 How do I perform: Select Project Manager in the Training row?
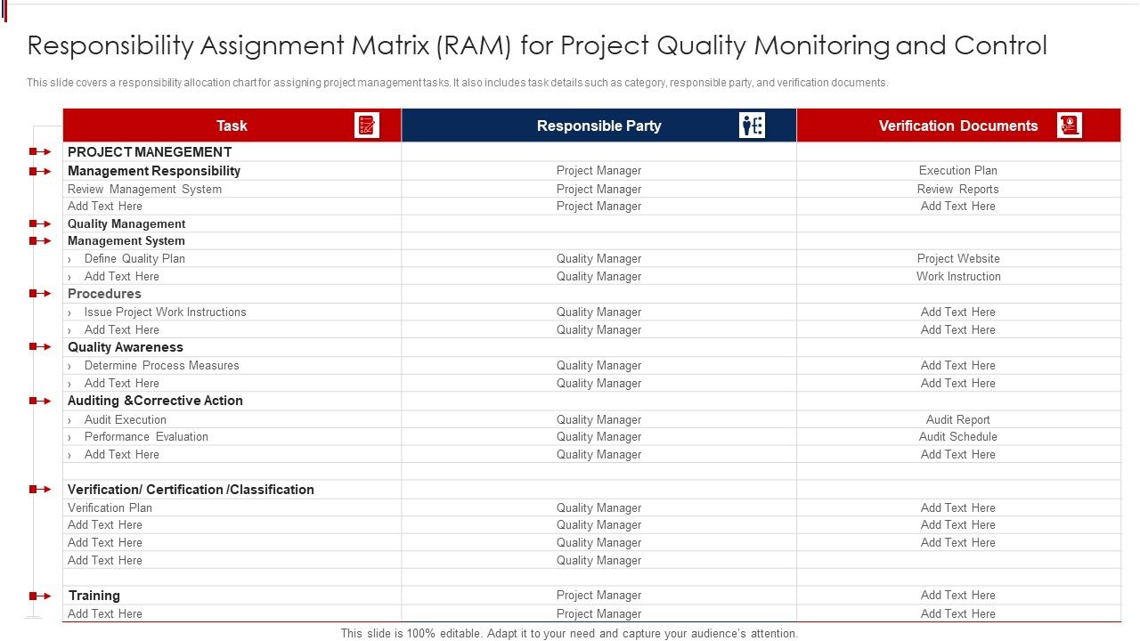point(598,595)
